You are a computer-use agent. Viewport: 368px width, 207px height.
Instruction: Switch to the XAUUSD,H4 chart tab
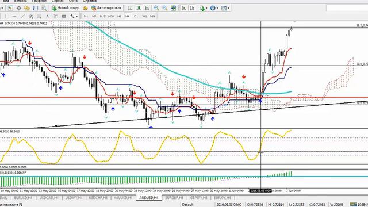(123, 198)
